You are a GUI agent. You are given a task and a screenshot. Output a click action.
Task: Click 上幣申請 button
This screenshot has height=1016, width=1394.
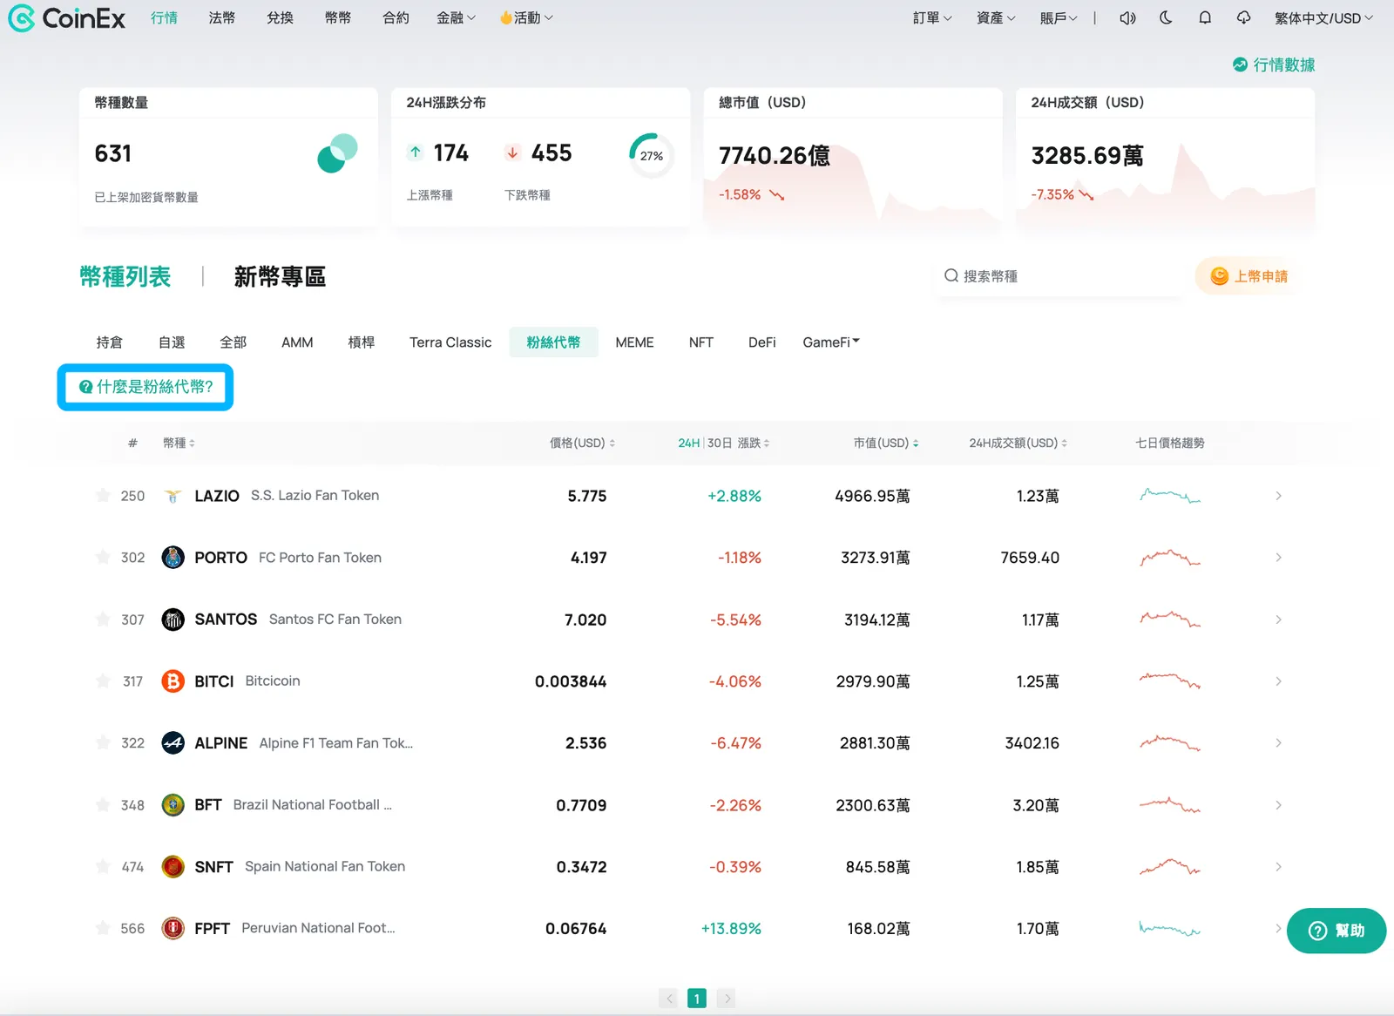coord(1249,276)
